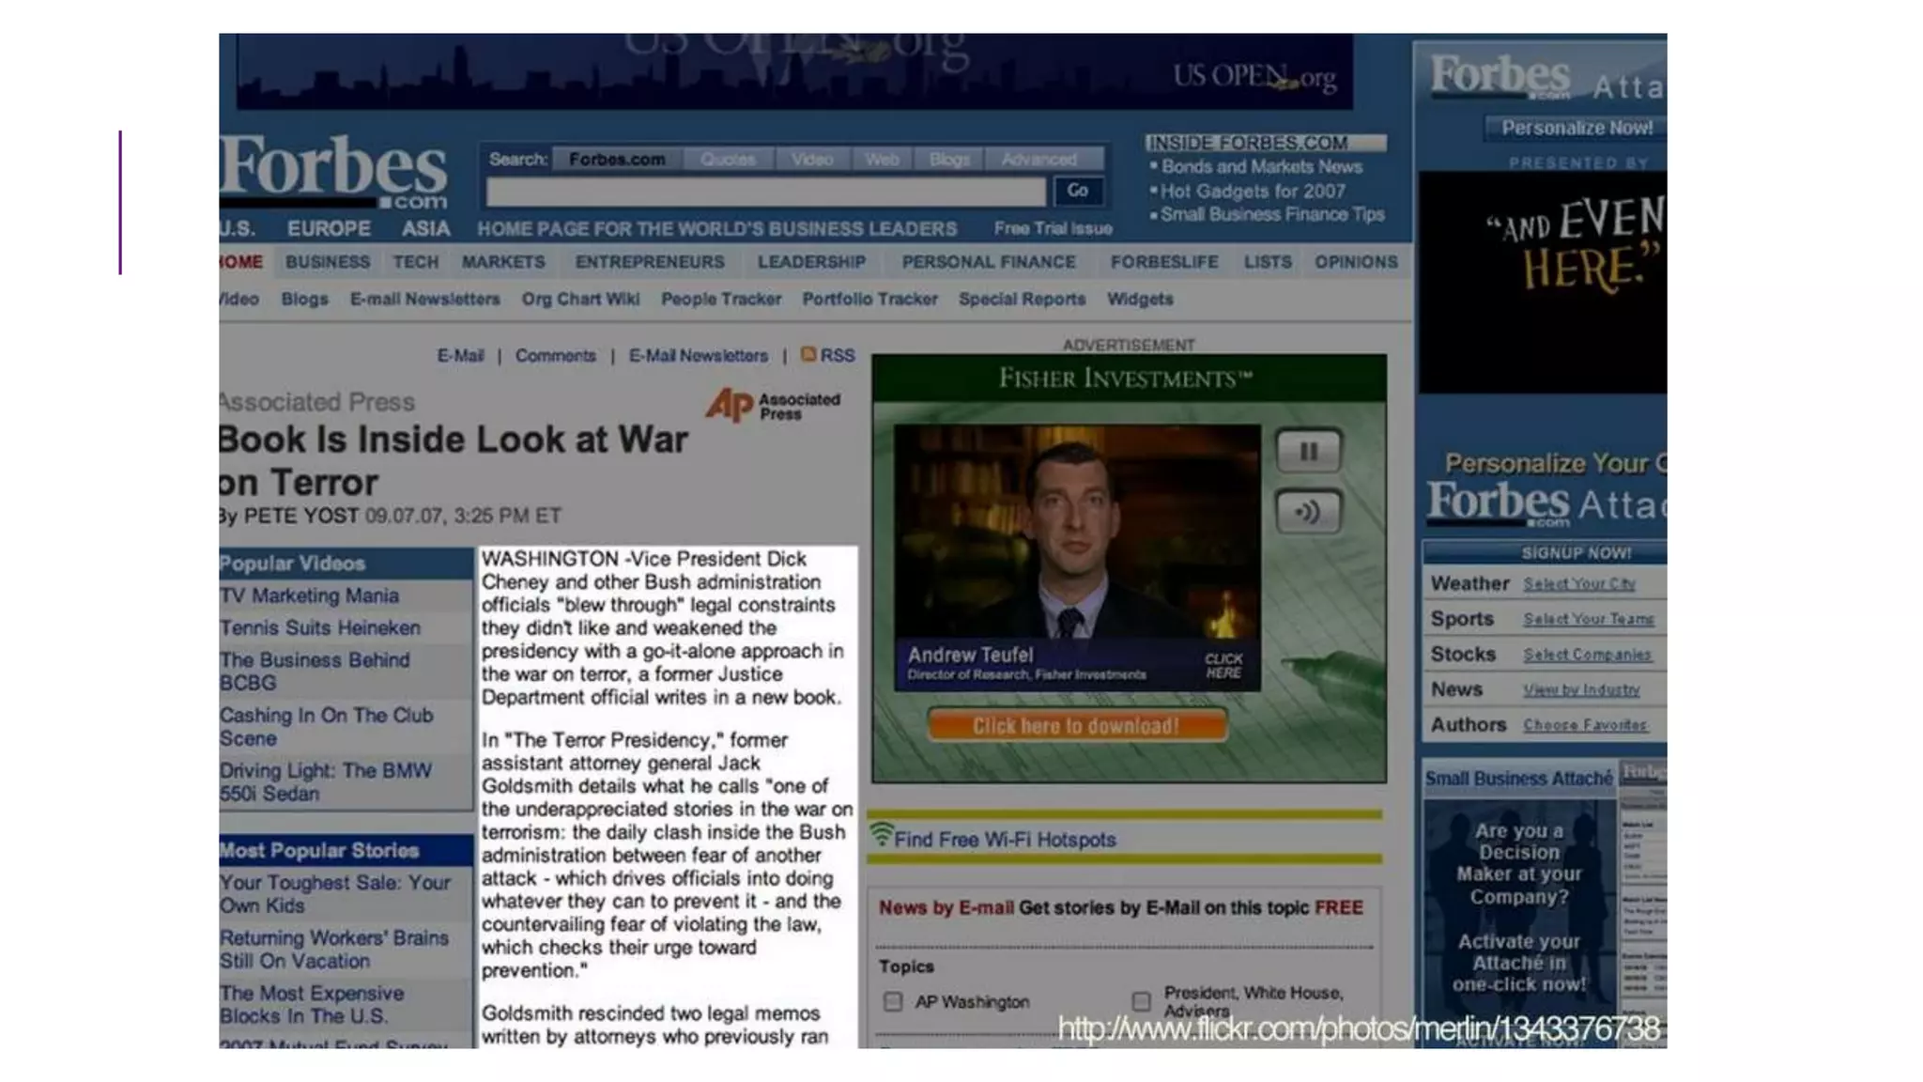Check President, White House, Advisers topic

pyautogui.click(x=1141, y=1001)
